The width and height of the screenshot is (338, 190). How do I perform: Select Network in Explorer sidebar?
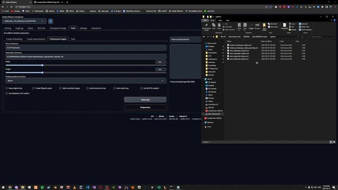(x=209, y=122)
